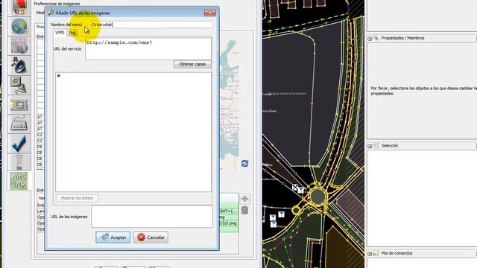
Task: Select the green row ending in "GHT={..."
Action: click(229, 211)
